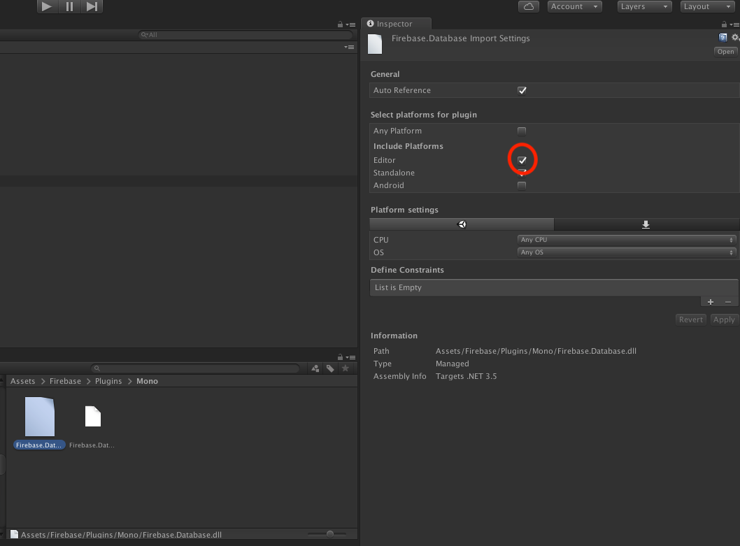Navigate to Plugins in the breadcrumb
The image size is (740, 546).
(x=108, y=381)
